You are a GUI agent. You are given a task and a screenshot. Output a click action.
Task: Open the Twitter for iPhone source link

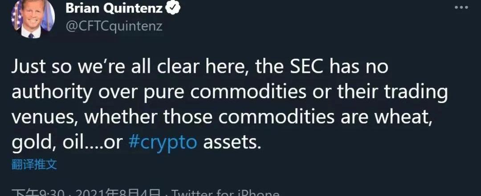(x=226, y=193)
